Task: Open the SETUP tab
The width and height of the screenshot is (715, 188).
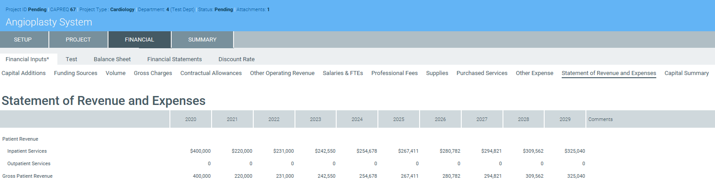Action: [x=23, y=40]
